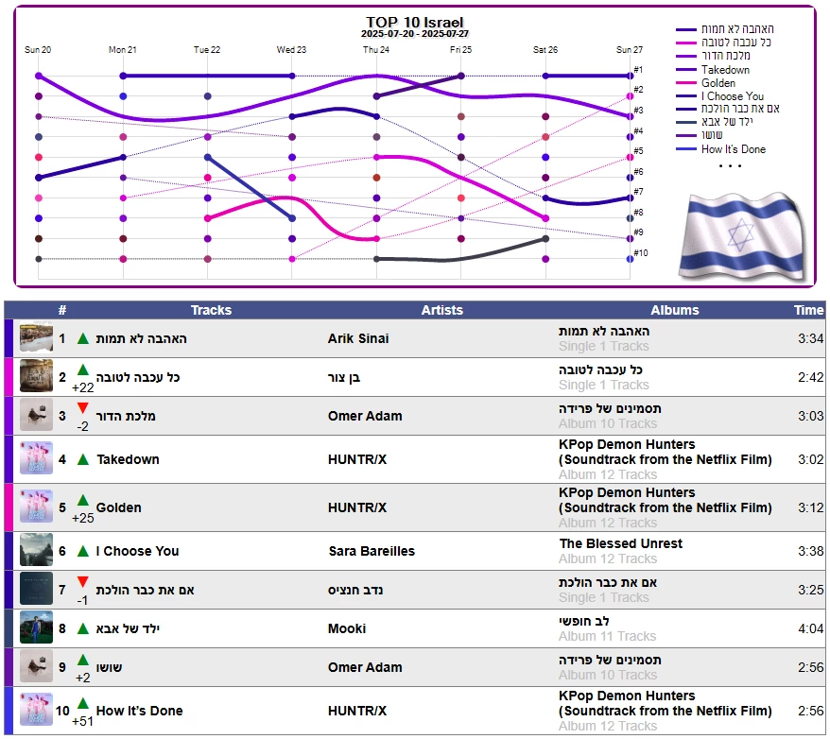This screenshot has width=830, height=739.
Task: Open album תסמינים של פרידה in rank 9 row
Action: (610, 660)
